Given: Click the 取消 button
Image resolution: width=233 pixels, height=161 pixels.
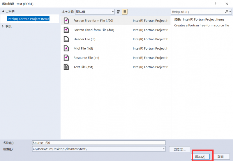Looking at the screenshot, I should pos(220,157).
